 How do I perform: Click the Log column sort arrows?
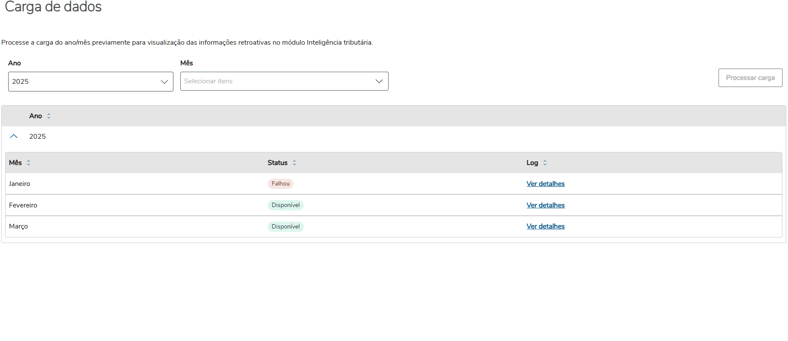(x=545, y=163)
